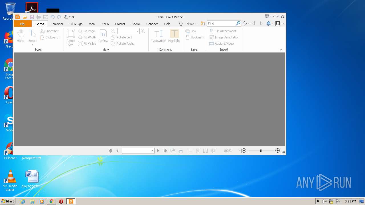Rotate the page right
The height and width of the screenshot is (205, 365).
tap(122, 44)
